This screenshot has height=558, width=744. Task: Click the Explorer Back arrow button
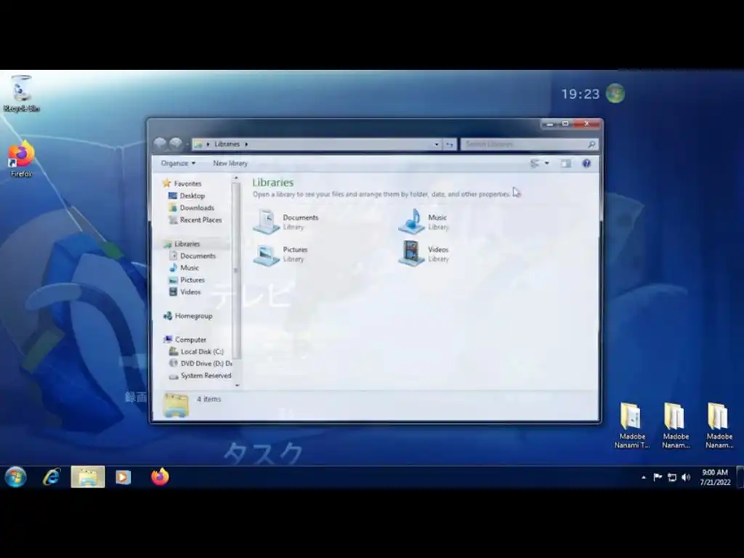pos(160,143)
